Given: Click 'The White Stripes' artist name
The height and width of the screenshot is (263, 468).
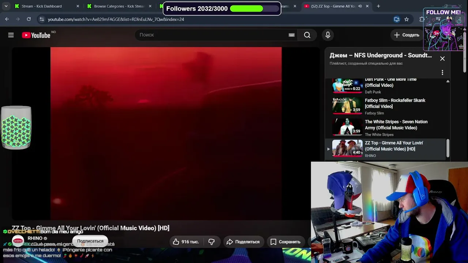Looking at the screenshot, I should 379,134.
